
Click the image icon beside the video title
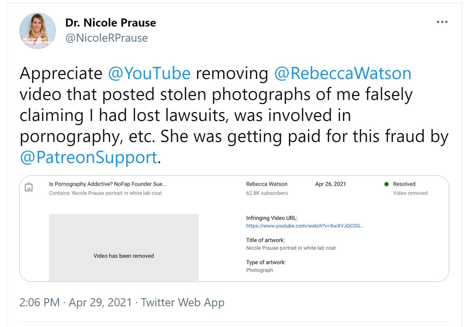tap(29, 187)
